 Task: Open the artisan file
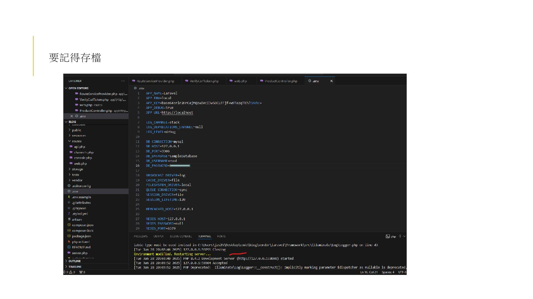pyautogui.click(x=96, y=219)
